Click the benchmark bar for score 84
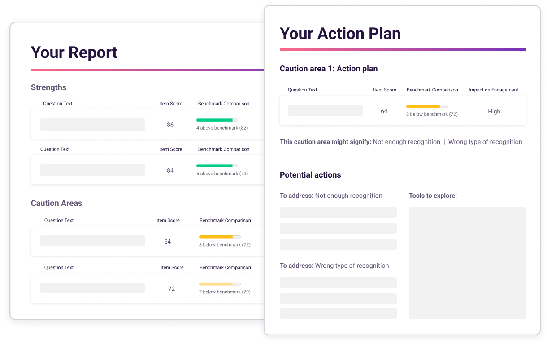This screenshot has width=547, height=344. tap(217, 166)
